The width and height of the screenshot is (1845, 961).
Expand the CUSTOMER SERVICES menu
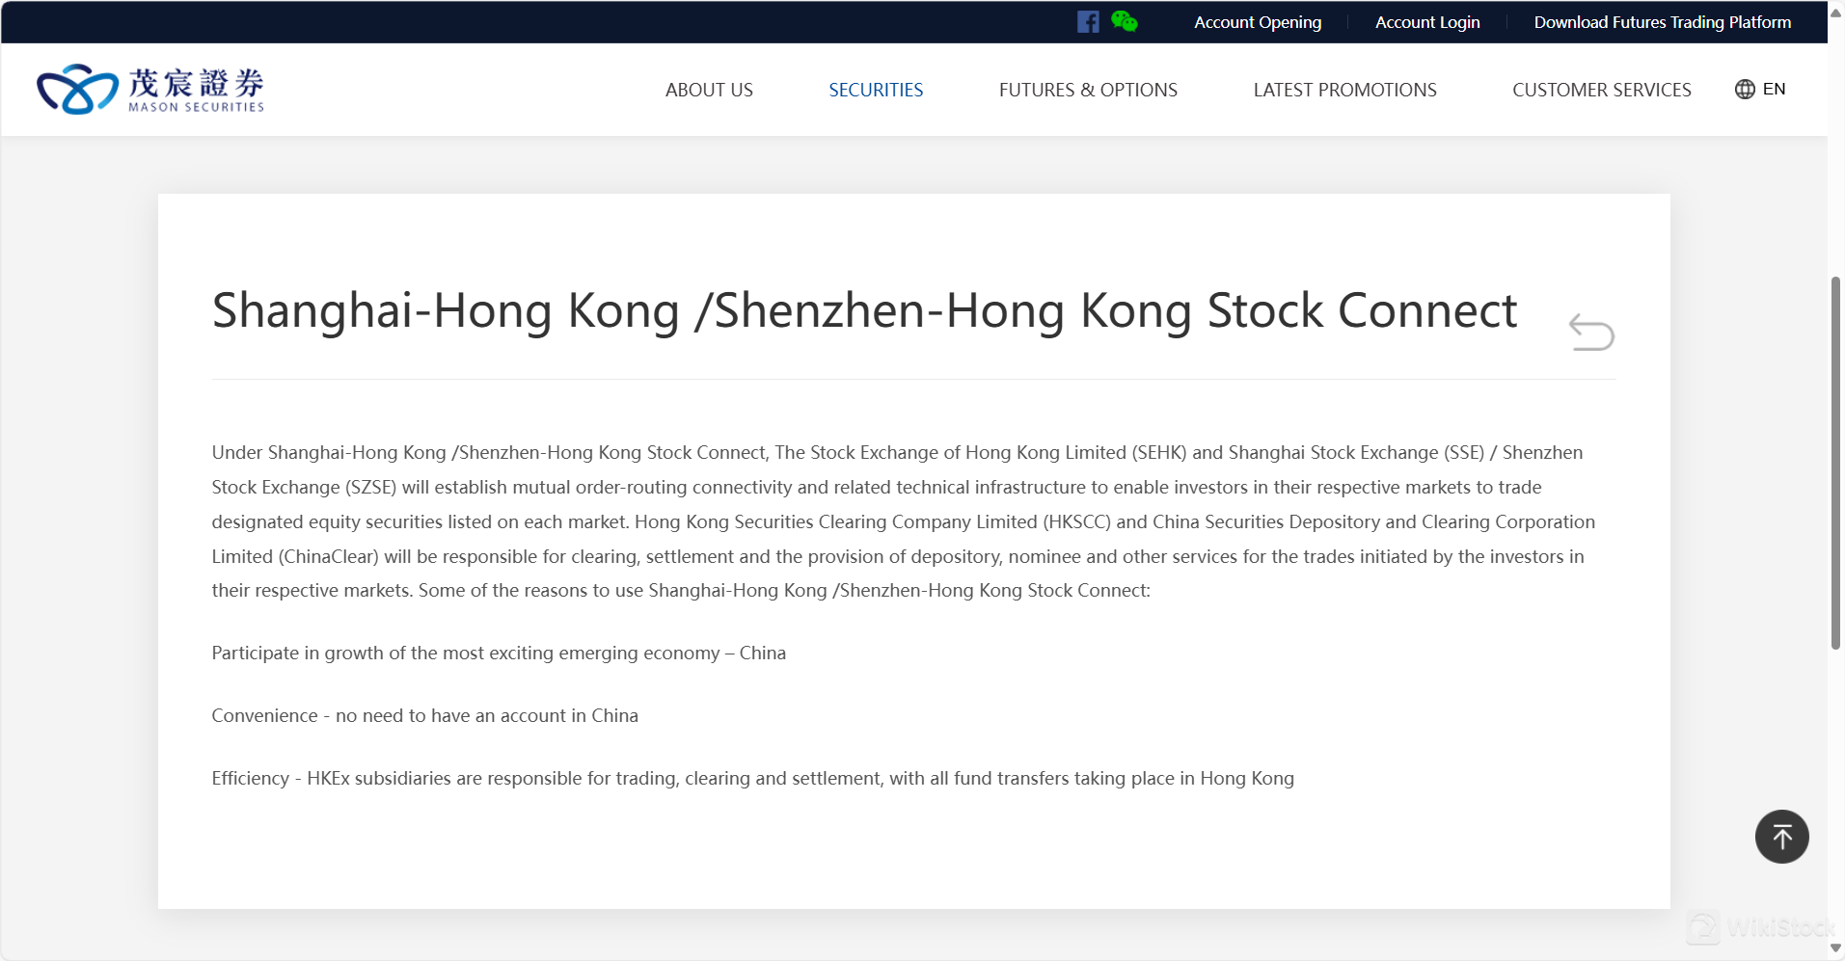click(x=1601, y=90)
